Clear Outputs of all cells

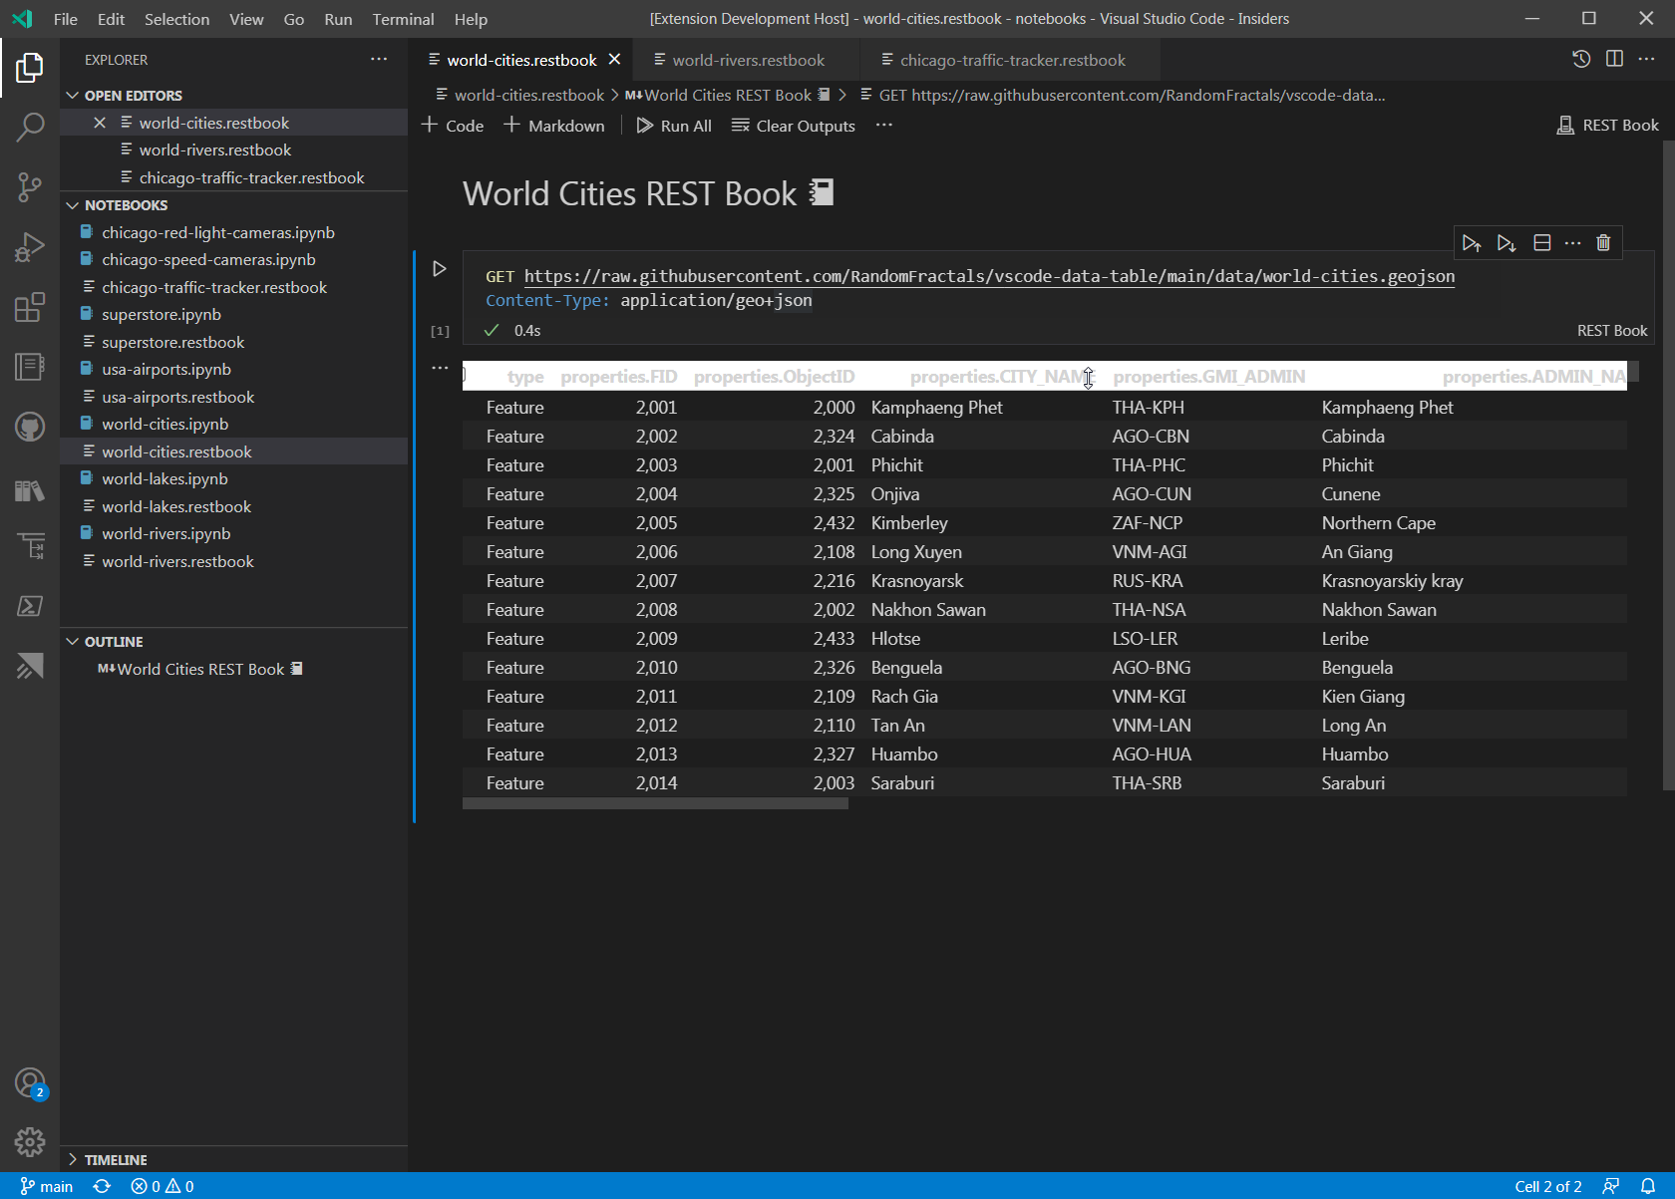(x=794, y=126)
